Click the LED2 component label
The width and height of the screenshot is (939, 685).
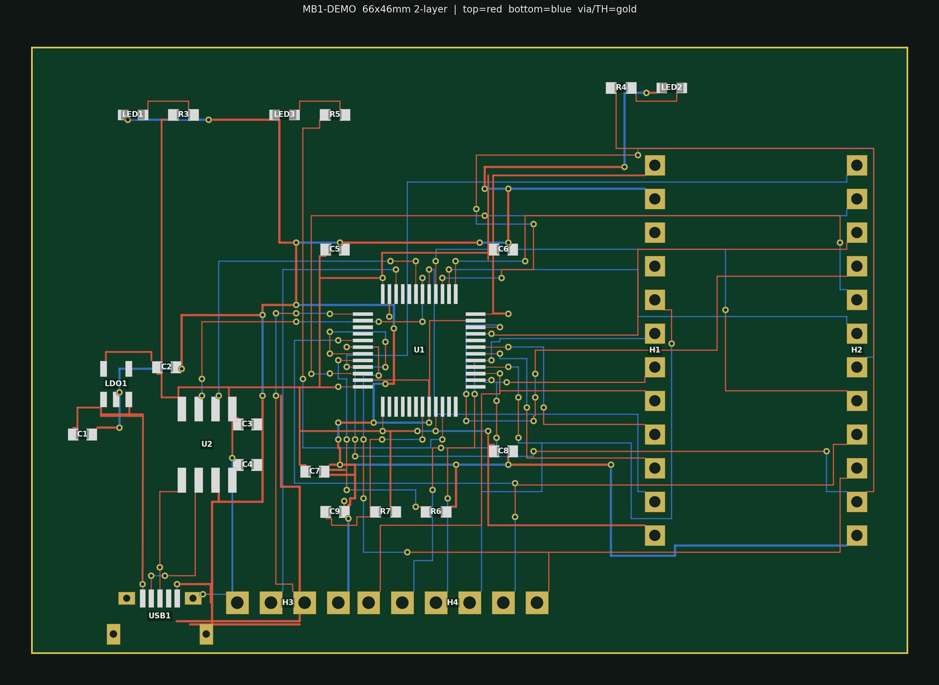coord(671,87)
